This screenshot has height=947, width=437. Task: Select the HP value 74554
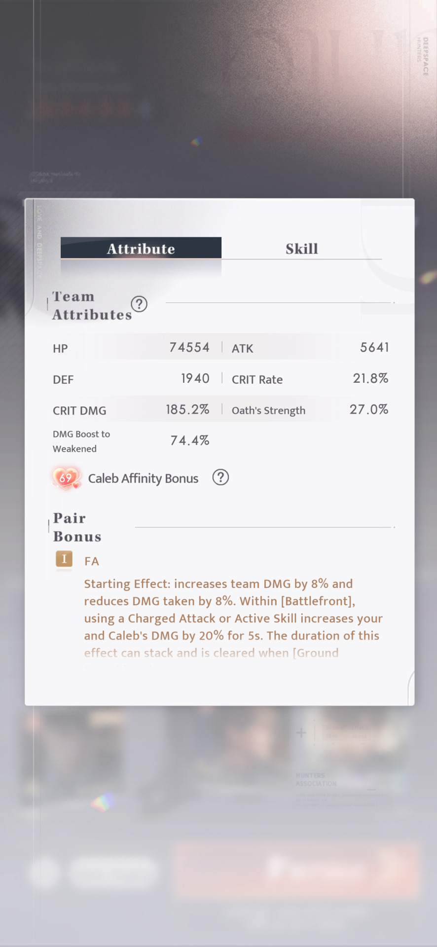tap(189, 348)
